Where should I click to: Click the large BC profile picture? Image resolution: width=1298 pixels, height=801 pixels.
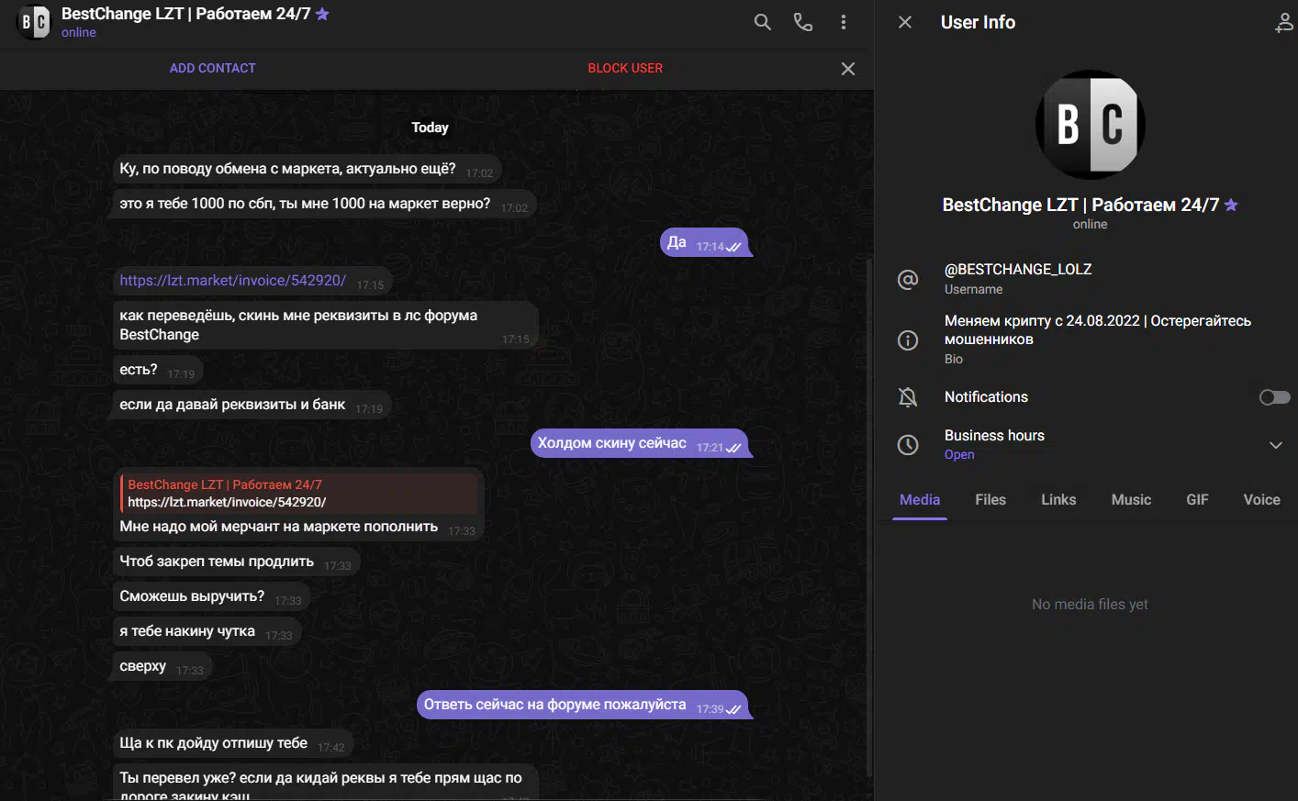click(x=1090, y=125)
